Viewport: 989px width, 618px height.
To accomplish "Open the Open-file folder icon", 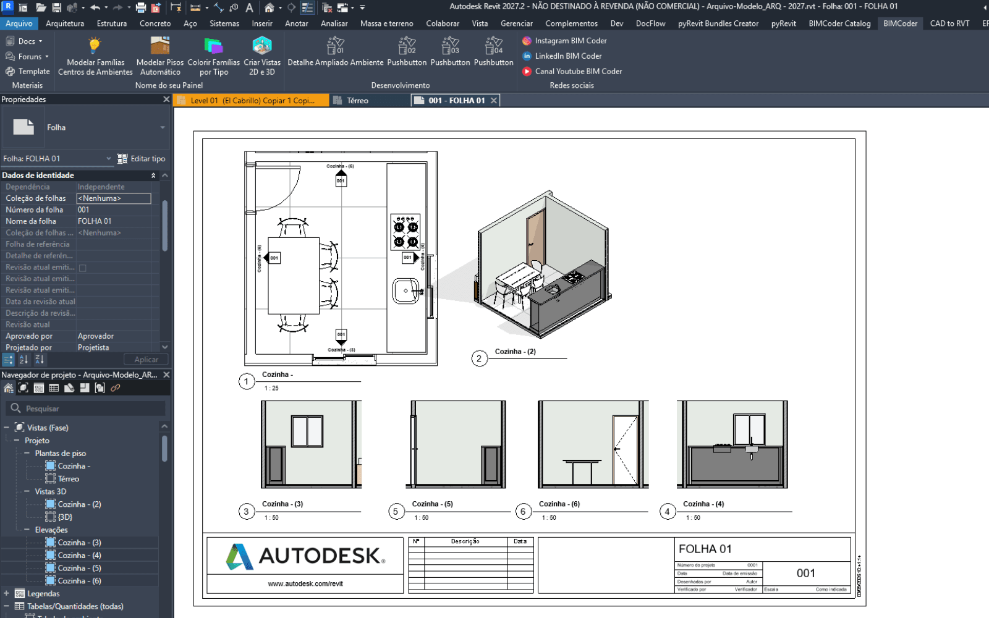I will click(41, 7).
